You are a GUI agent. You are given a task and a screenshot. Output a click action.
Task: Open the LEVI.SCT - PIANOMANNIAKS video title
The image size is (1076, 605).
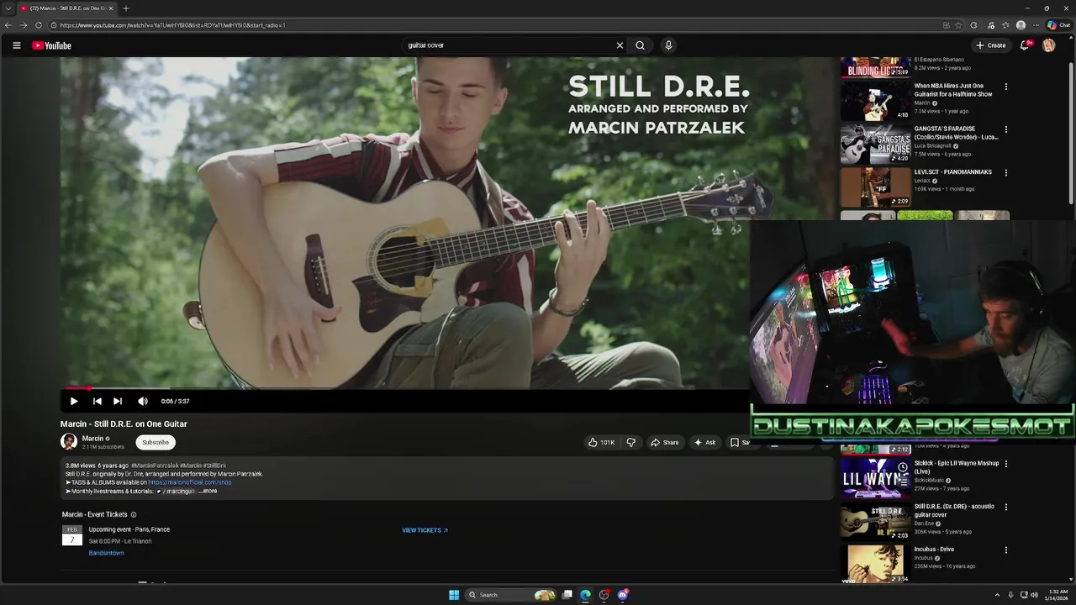pos(953,172)
